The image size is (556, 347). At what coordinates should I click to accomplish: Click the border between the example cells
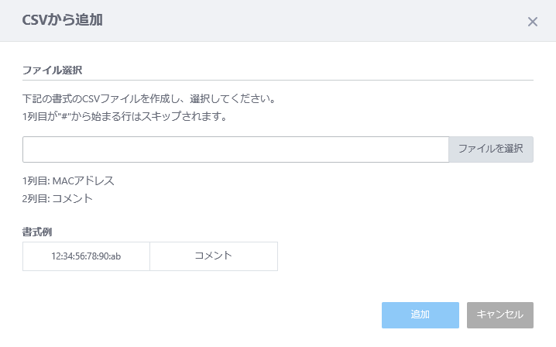pyautogui.click(x=149, y=256)
